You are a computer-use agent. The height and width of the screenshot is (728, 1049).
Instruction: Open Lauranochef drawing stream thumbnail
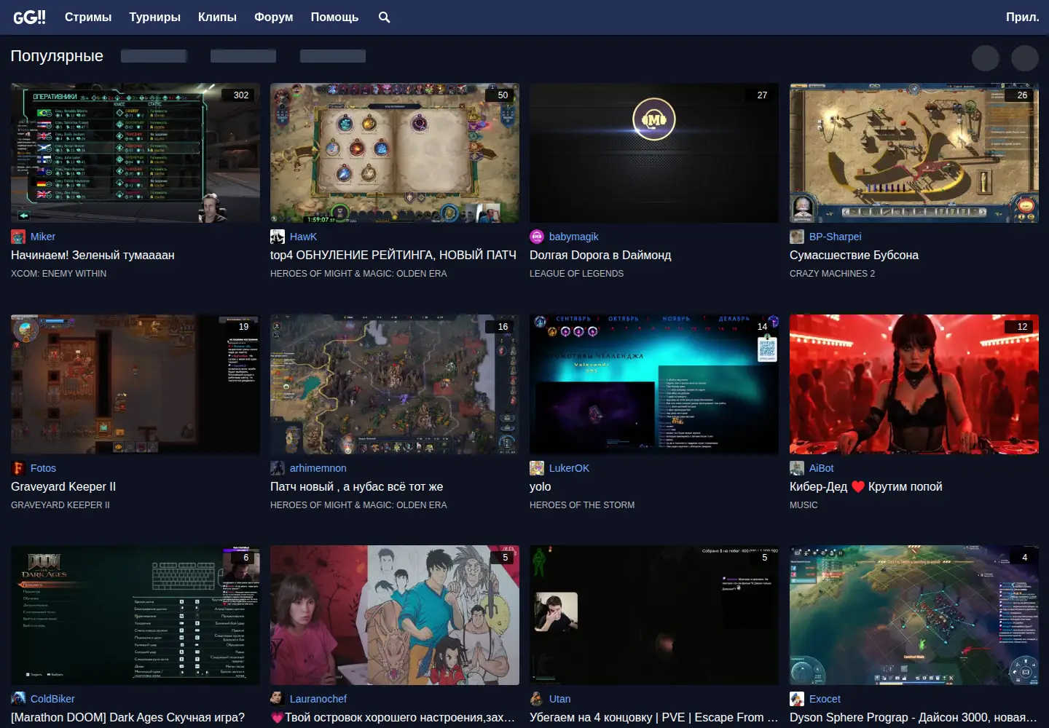395,615
